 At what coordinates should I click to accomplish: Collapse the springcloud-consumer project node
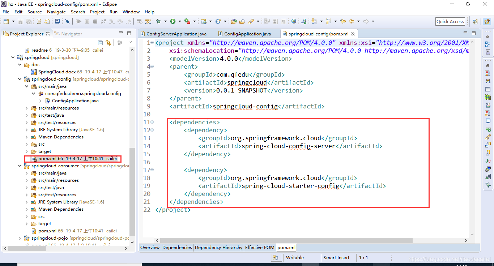point(20,166)
